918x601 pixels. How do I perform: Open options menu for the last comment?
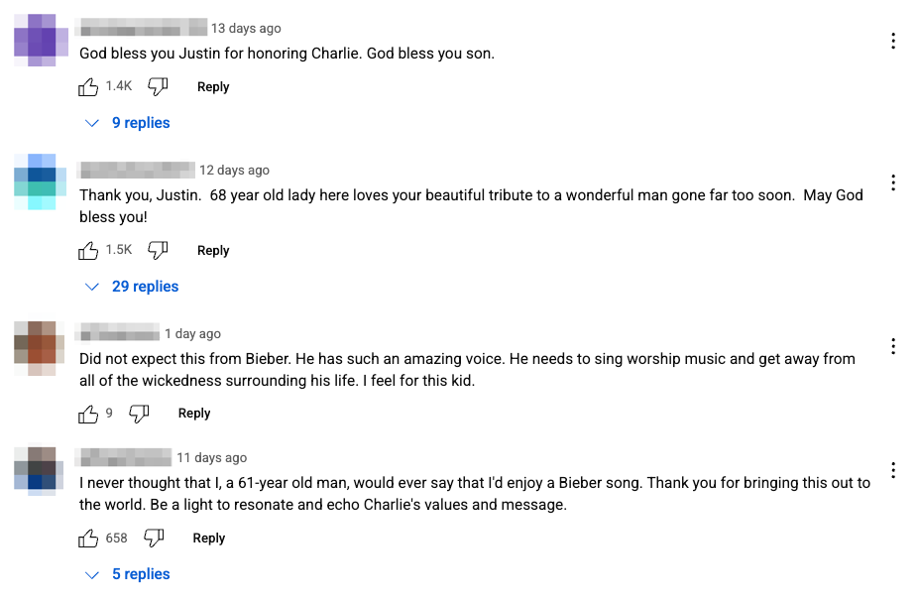click(893, 470)
